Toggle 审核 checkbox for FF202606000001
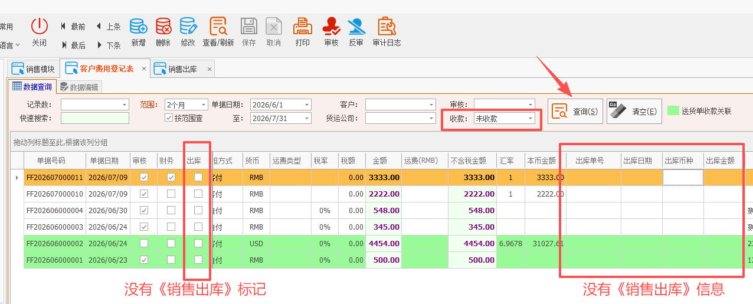 (x=144, y=260)
